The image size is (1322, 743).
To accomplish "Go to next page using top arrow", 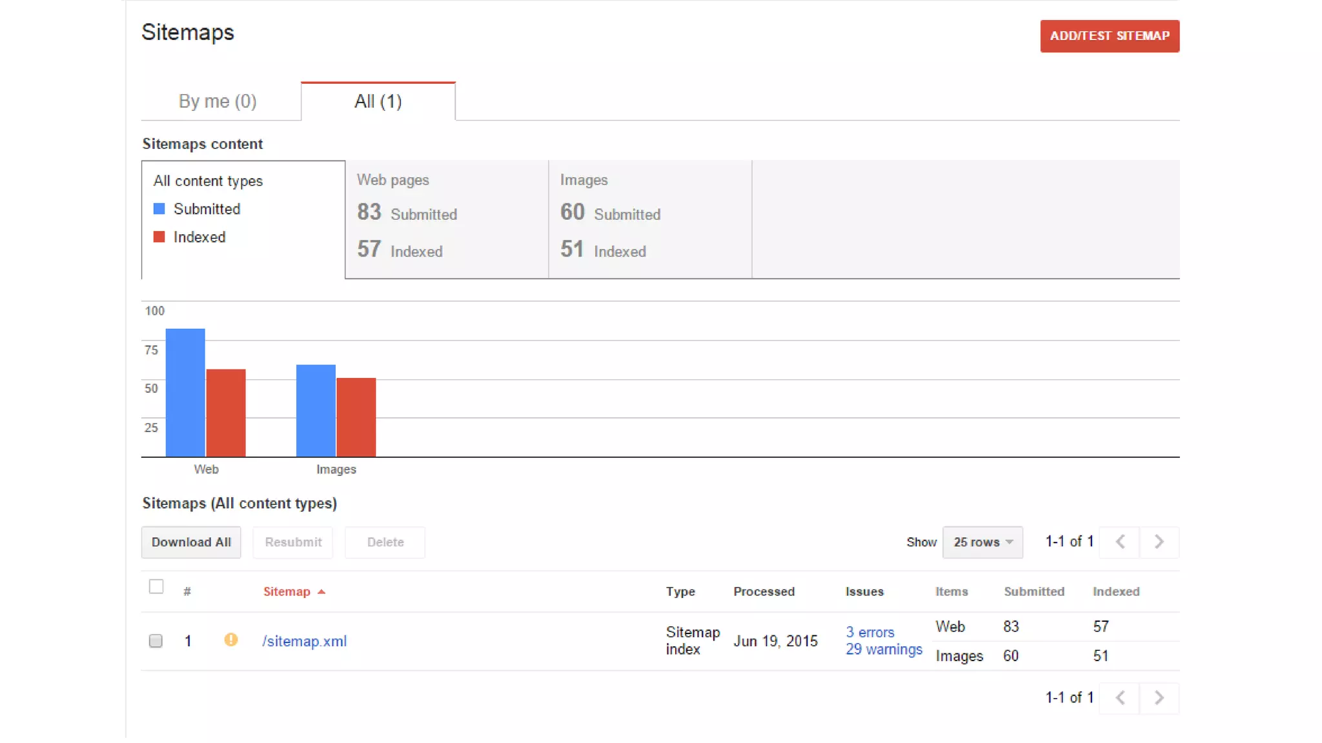I will (1159, 542).
